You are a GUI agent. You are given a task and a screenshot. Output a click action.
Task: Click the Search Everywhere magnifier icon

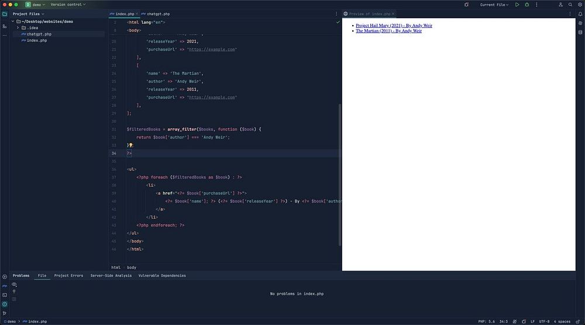tap(570, 5)
